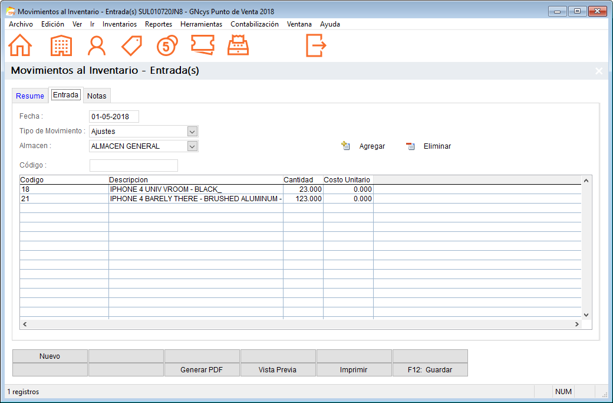Viewport: 613px width, 403px height.
Task: Open the Contabilización menu
Action: pos(255,24)
